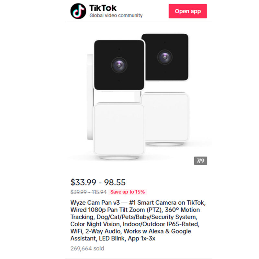Click the TikTok logo icon
The height and width of the screenshot is (259, 259).
pyautogui.click(x=78, y=11)
